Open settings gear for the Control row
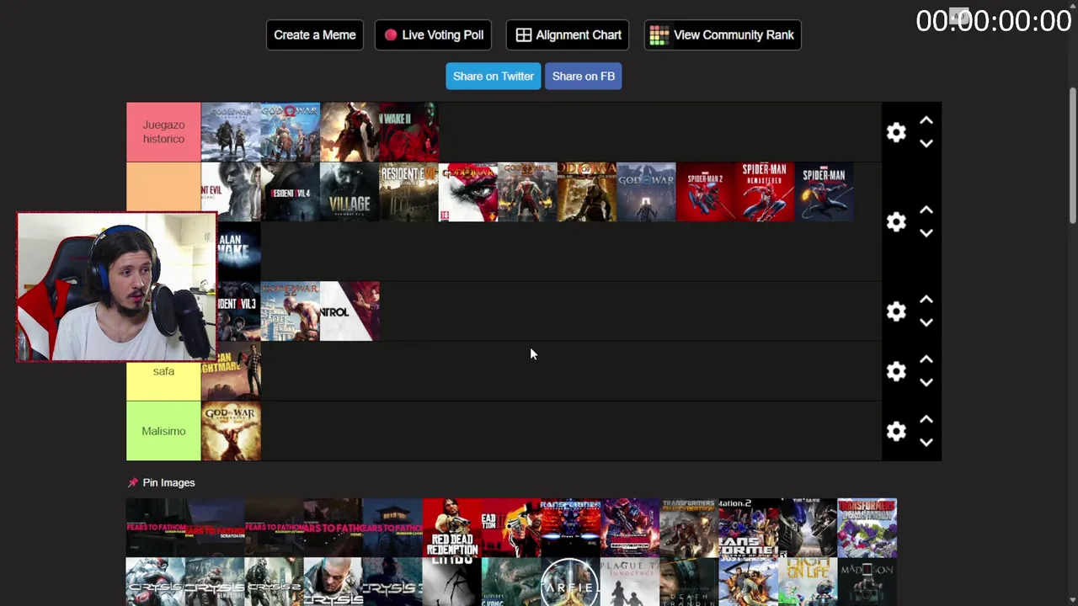This screenshot has width=1078, height=606. 896,311
